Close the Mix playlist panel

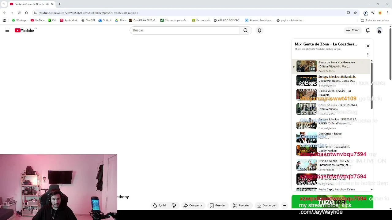point(368,46)
